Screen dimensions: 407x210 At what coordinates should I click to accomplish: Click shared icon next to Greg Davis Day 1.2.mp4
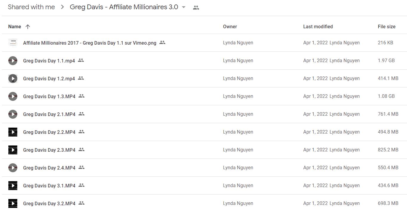81,78
